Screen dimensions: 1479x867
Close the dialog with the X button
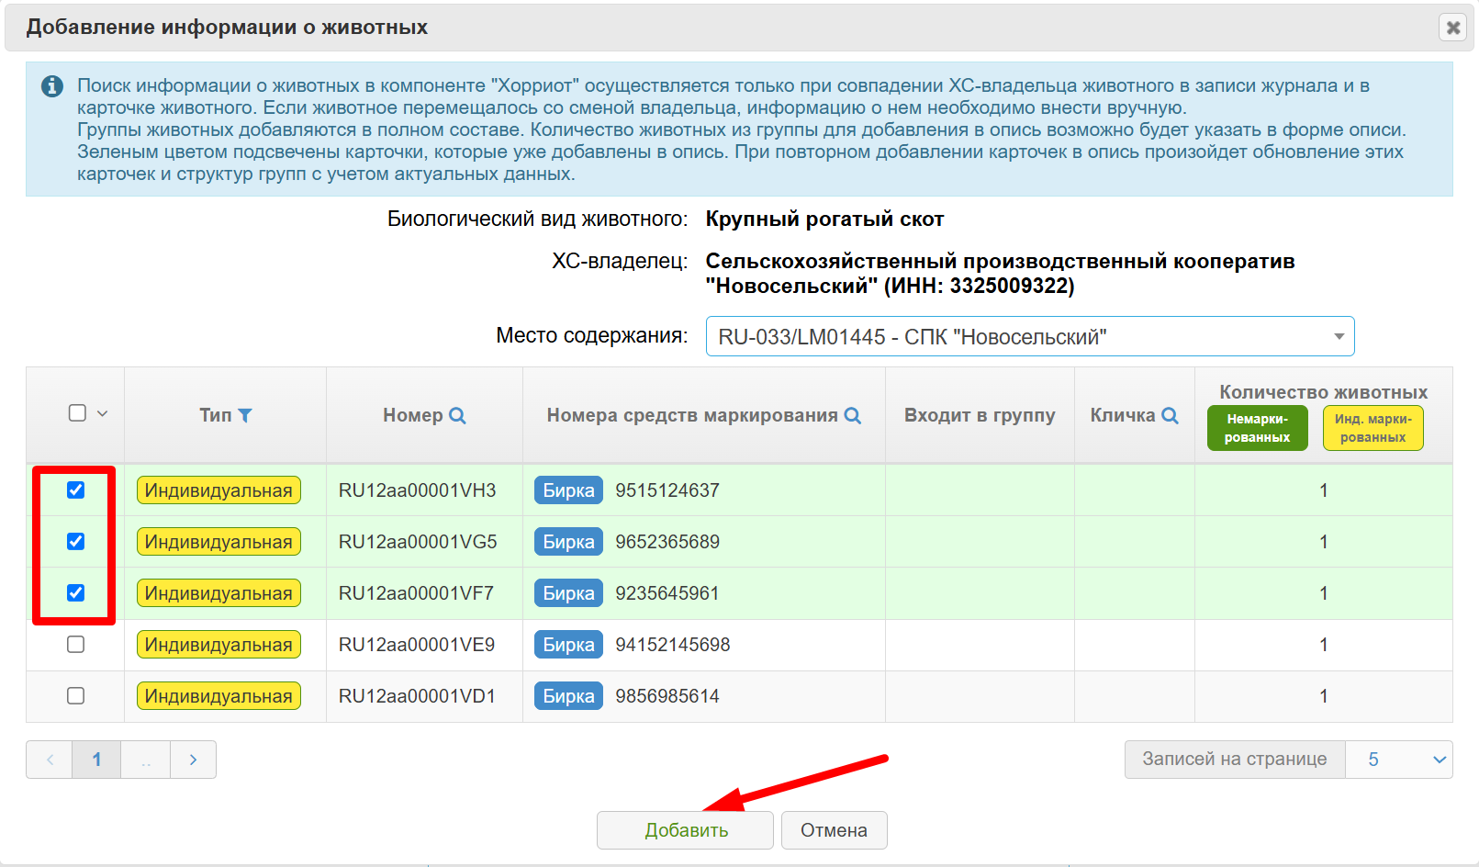click(1453, 28)
